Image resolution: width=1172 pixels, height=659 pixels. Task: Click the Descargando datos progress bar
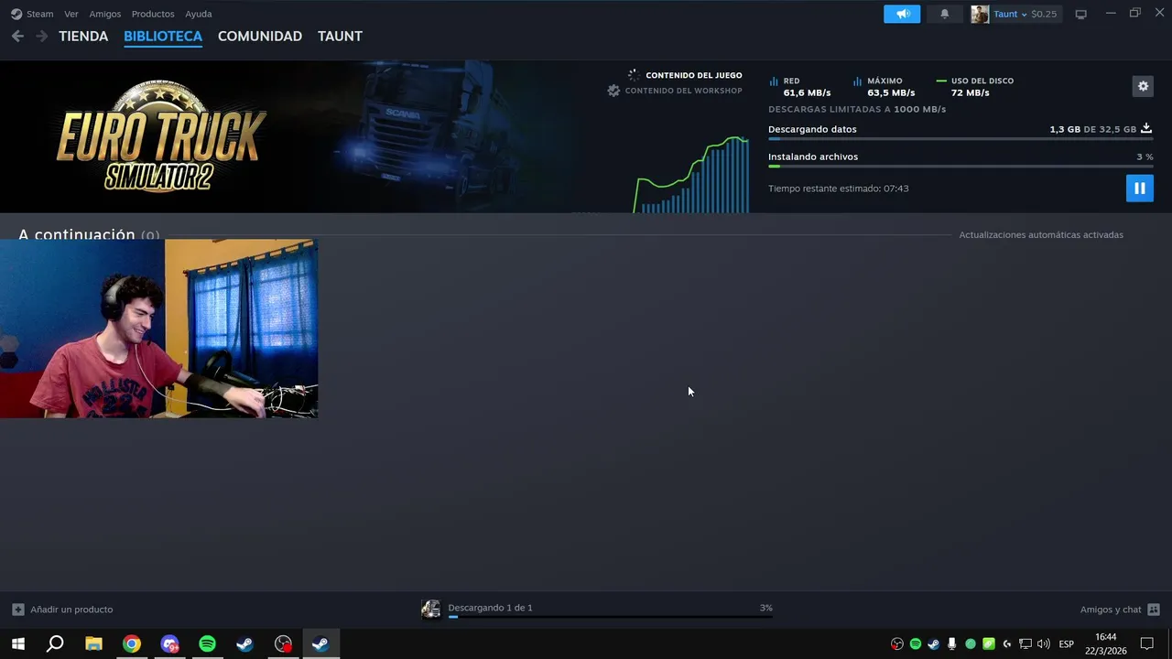(x=960, y=139)
